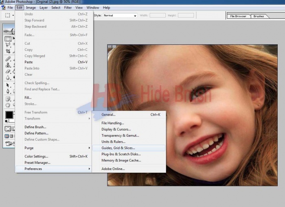
Task: Click the default colors mini icon
Action: coord(7,121)
